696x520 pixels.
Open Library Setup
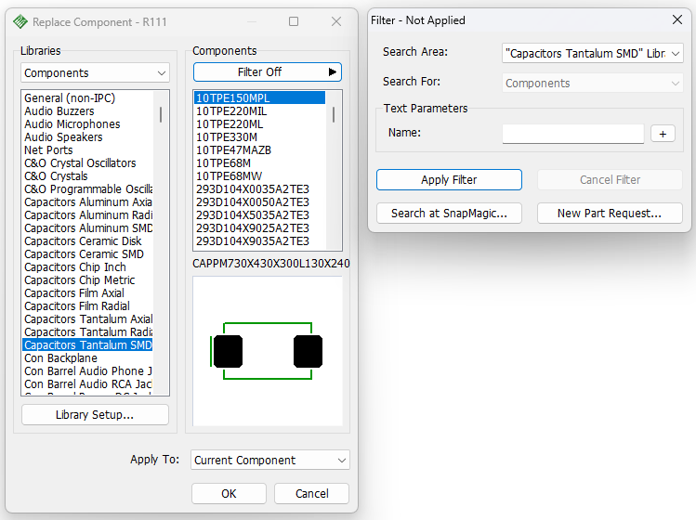click(95, 415)
